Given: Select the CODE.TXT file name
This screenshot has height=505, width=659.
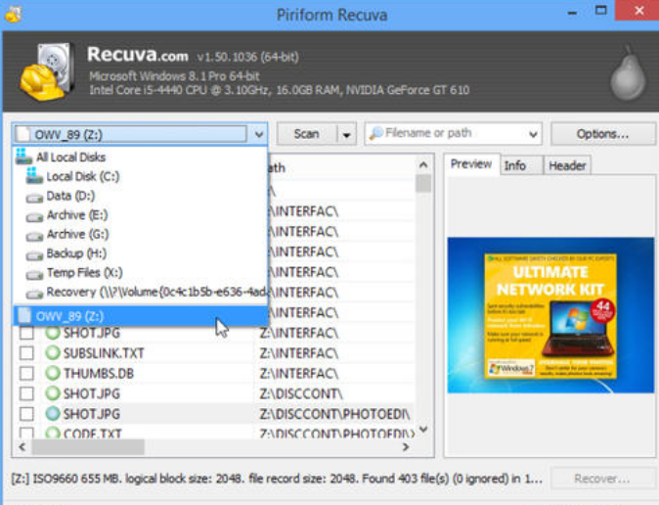Looking at the screenshot, I should [x=93, y=433].
